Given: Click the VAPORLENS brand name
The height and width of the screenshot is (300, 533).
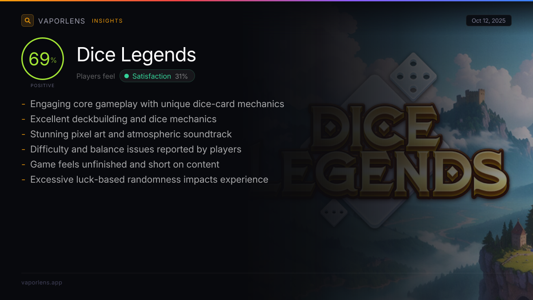Looking at the screenshot, I should pyautogui.click(x=62, y=21).
